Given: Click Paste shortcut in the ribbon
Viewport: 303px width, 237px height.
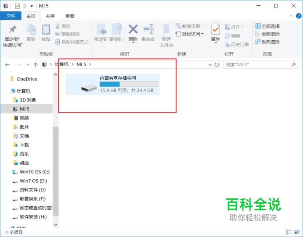Looking at the screenshot, I should [x=72, y=42].
